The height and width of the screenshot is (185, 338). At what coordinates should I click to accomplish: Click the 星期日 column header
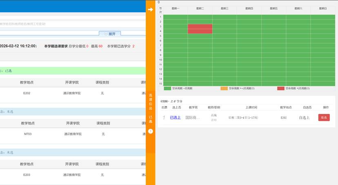tap(322, 8)
